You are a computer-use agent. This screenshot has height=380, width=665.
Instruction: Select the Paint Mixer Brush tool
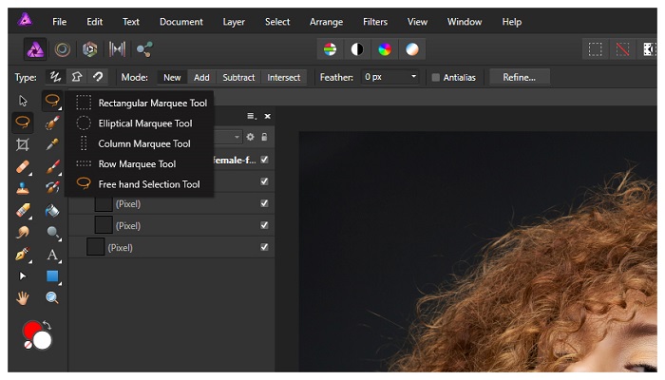[x=52, y=188]
